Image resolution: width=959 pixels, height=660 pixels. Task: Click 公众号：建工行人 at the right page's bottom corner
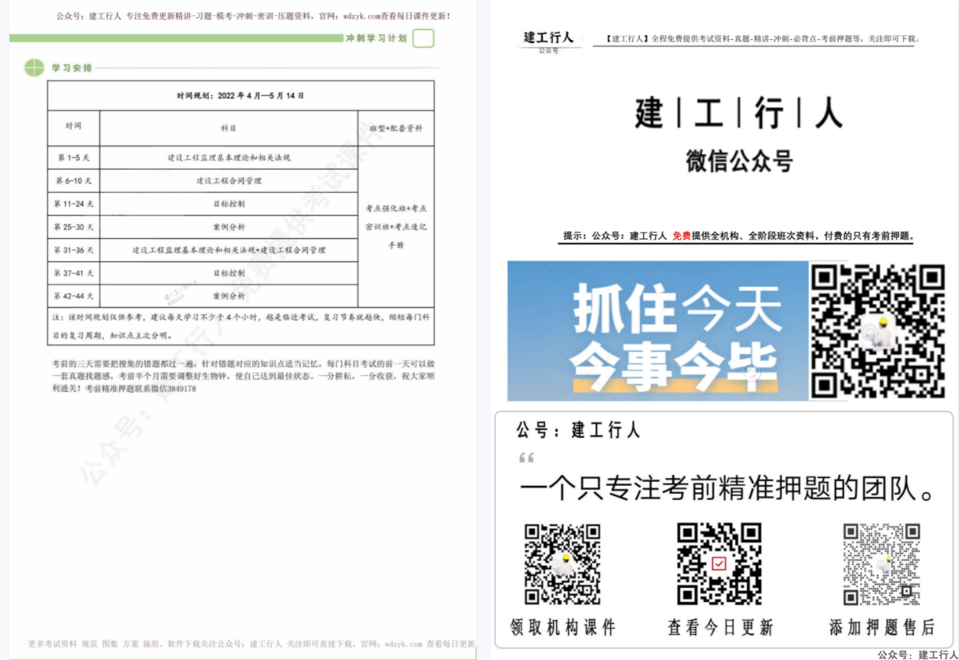click(917, 655)
